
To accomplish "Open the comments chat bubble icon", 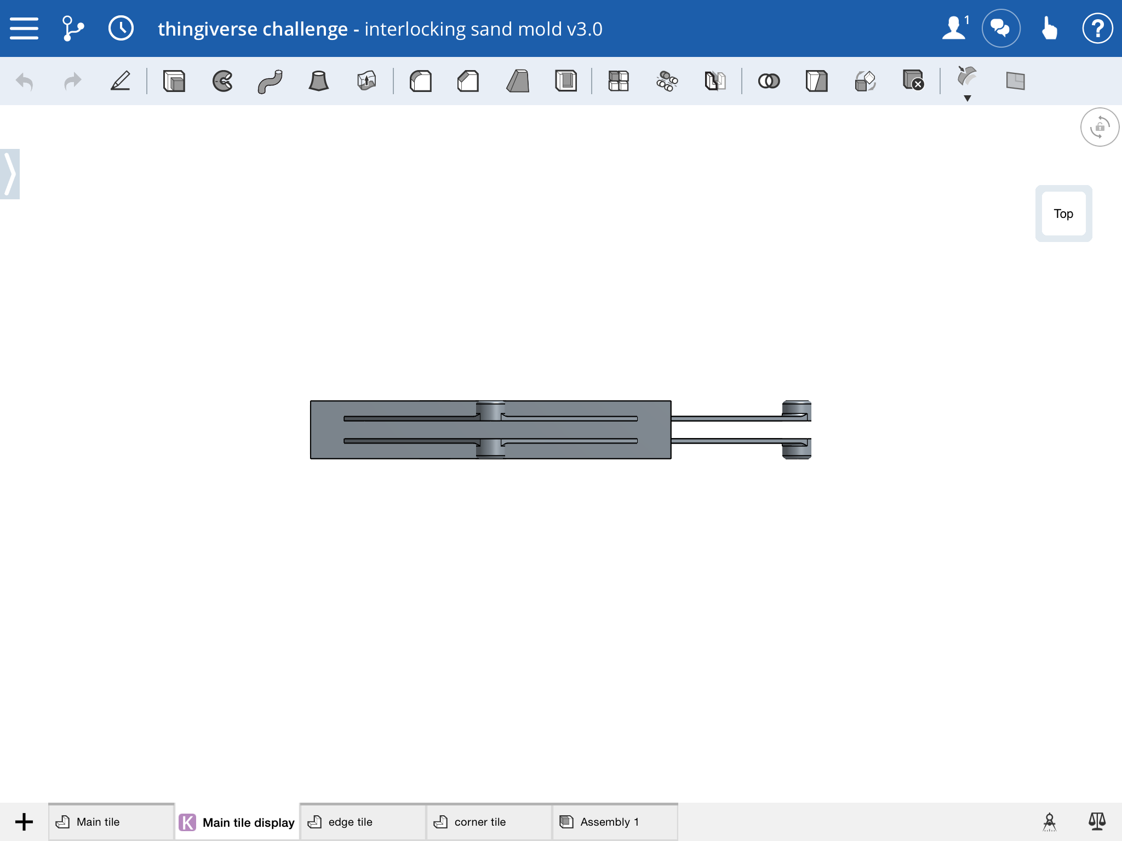I will click(x=1001, y=28).
